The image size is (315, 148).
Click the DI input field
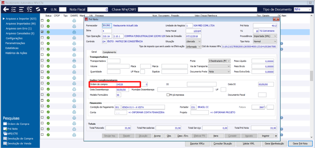pyautogui.click(x=202, y=84)
